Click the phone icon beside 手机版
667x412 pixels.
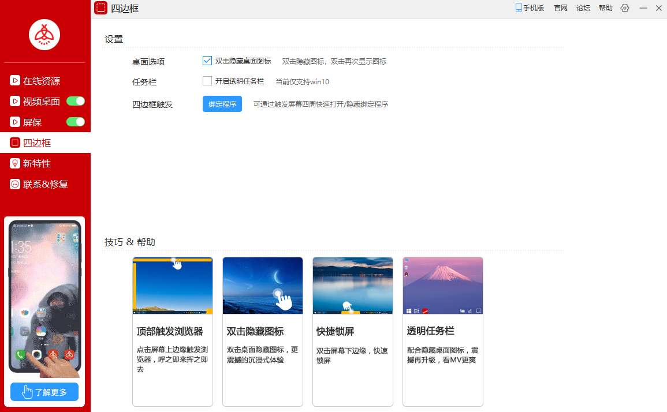click(519, 8)
